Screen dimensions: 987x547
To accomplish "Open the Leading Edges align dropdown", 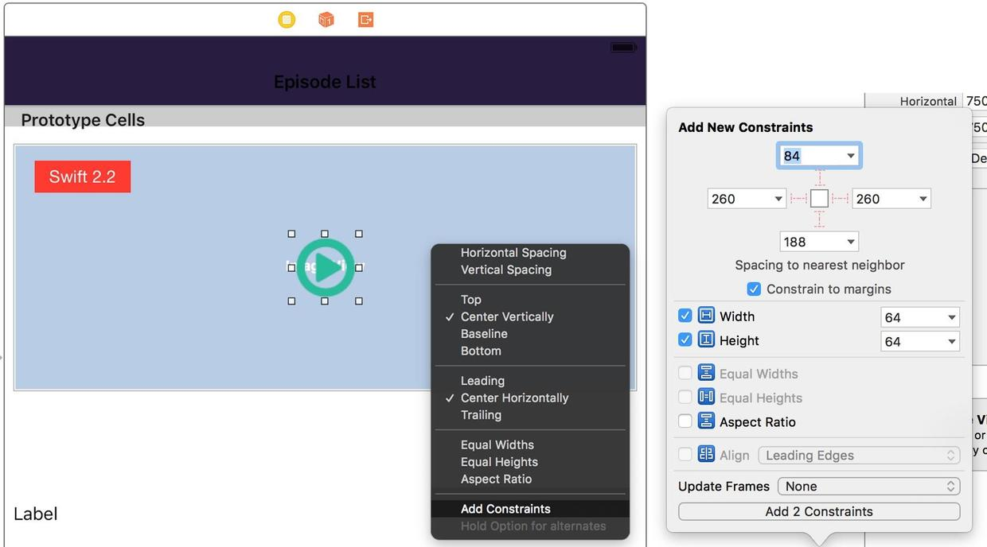I will click(x=859, y=456).
